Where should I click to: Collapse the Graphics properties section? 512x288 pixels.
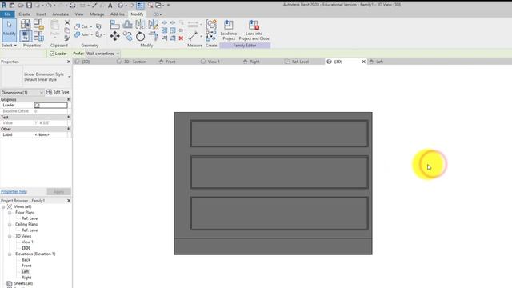pyautogui.click(x=68, y=99)
